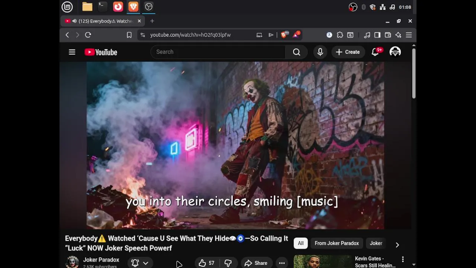
Task: Click the YouTube Search box
Action: coord(218,52)
